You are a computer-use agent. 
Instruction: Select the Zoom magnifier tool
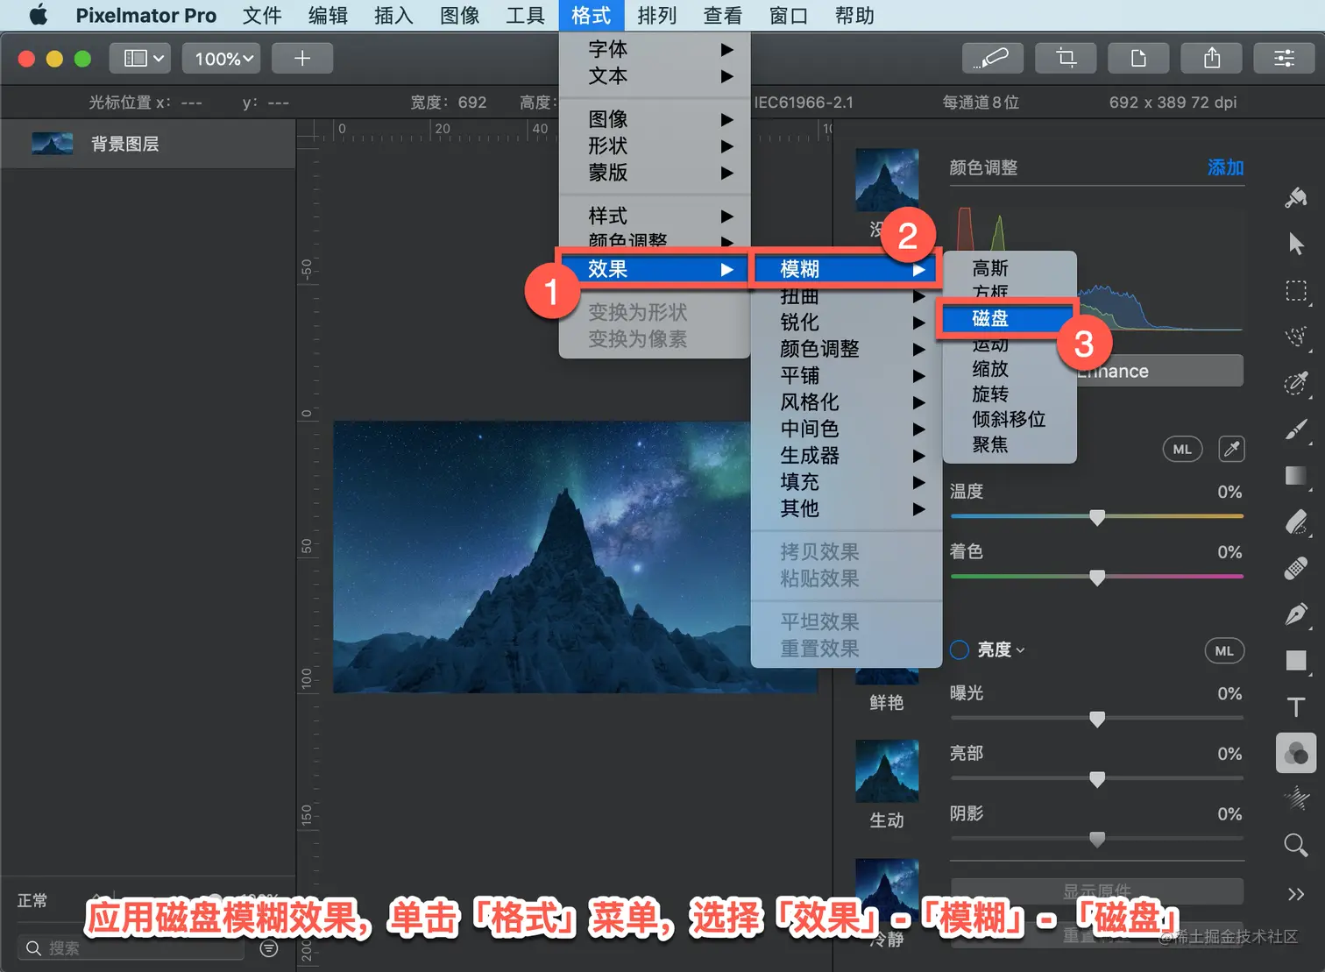point(1296,845)
